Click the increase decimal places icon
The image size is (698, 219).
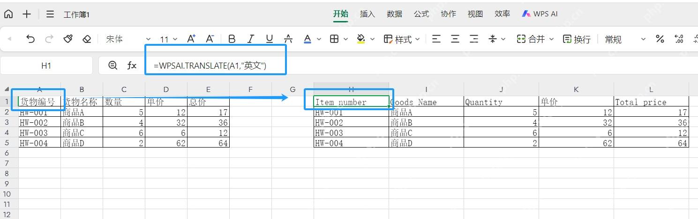pos(678,39)
